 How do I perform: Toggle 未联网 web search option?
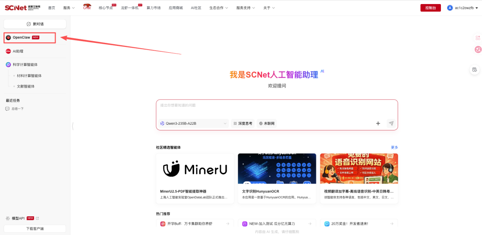(x=267, y=124)
